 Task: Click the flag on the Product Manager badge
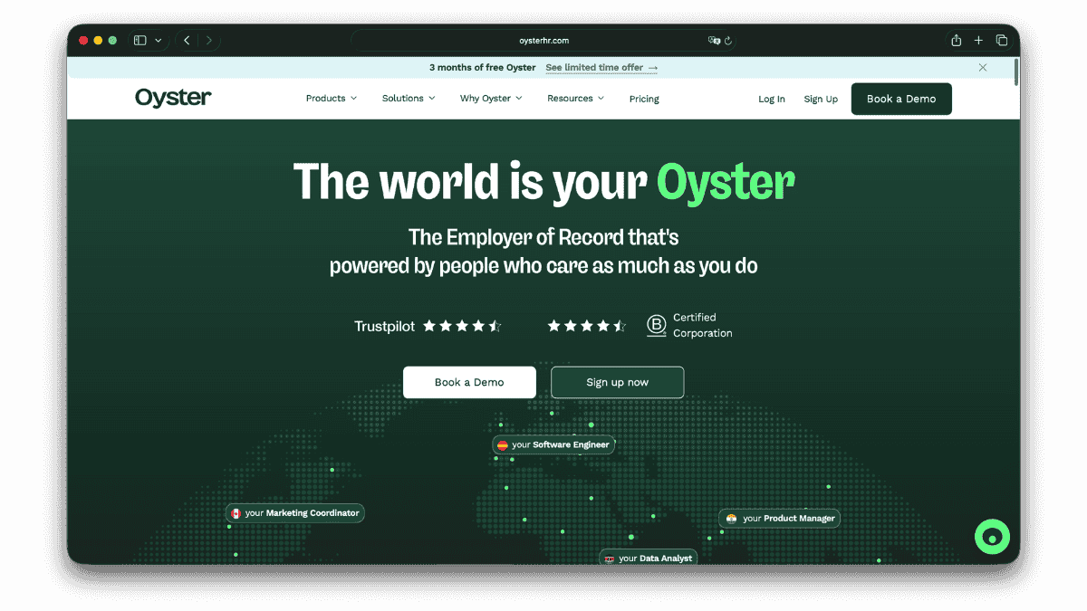[x=730, y=518]
